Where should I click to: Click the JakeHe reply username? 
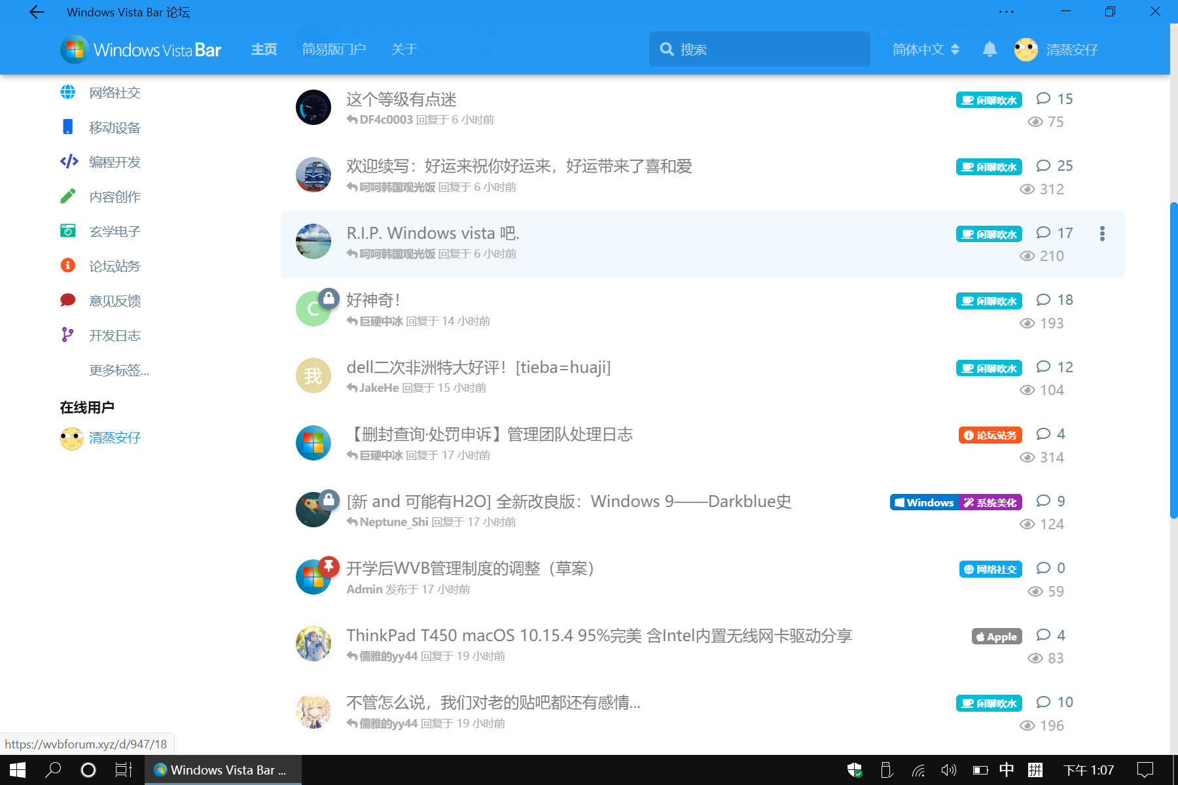379,388
